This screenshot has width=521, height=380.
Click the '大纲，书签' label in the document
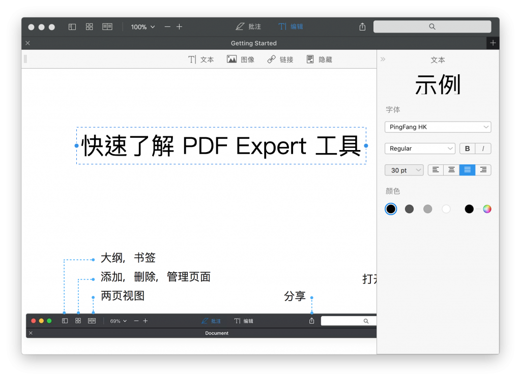pyautogui.click(x=128, y=258)
